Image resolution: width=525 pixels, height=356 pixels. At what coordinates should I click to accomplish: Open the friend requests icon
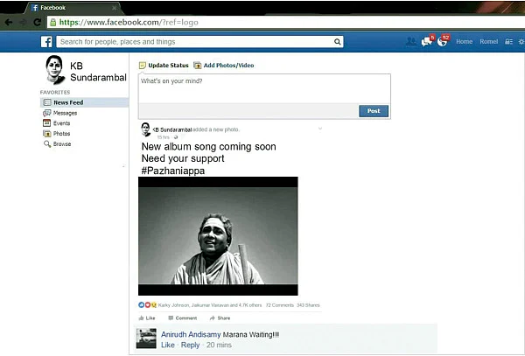(411, 42)
